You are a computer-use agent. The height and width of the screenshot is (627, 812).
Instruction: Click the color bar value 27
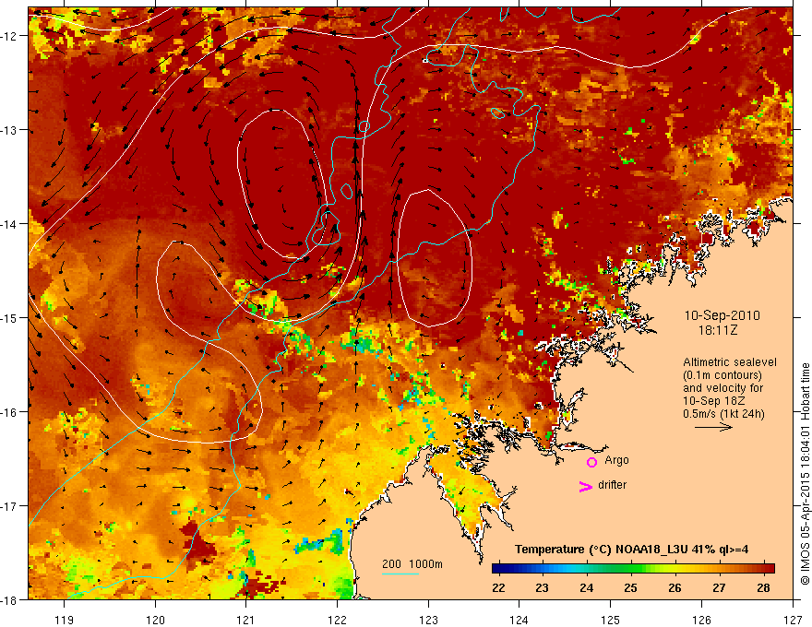[719, 587]
